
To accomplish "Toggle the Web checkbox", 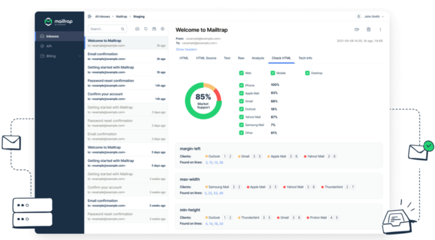I will tap(241, 73).
